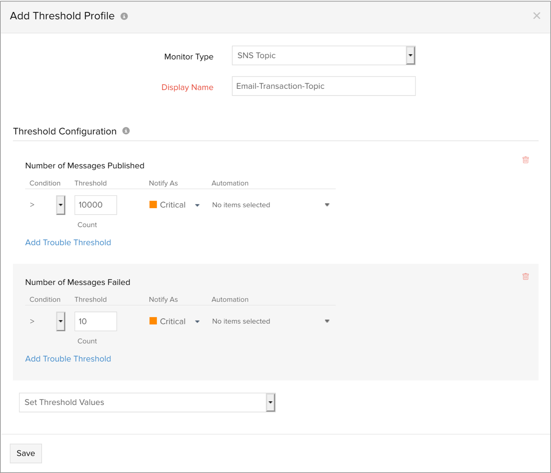Viewport: 551px width, 473px height.
Task: Select the Email-Transaction-Topic display name field
Action: click(x=323, y=86)
